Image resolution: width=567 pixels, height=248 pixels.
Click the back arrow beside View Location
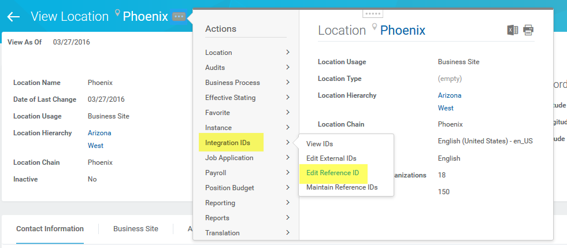(x=13, y=17)
